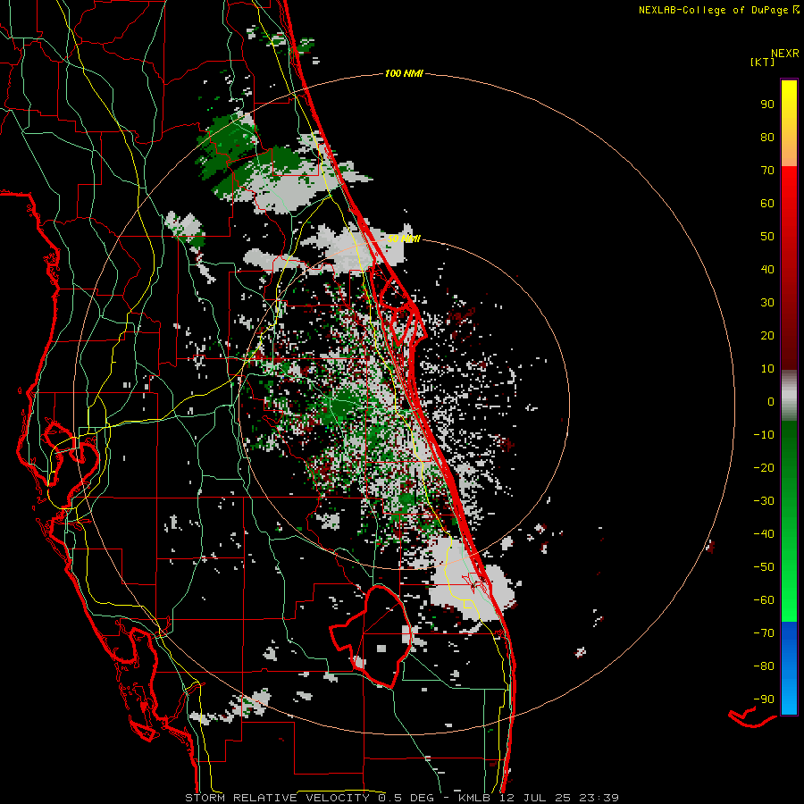
Task: Click the [KT] units label
Action: click(762, 62)
